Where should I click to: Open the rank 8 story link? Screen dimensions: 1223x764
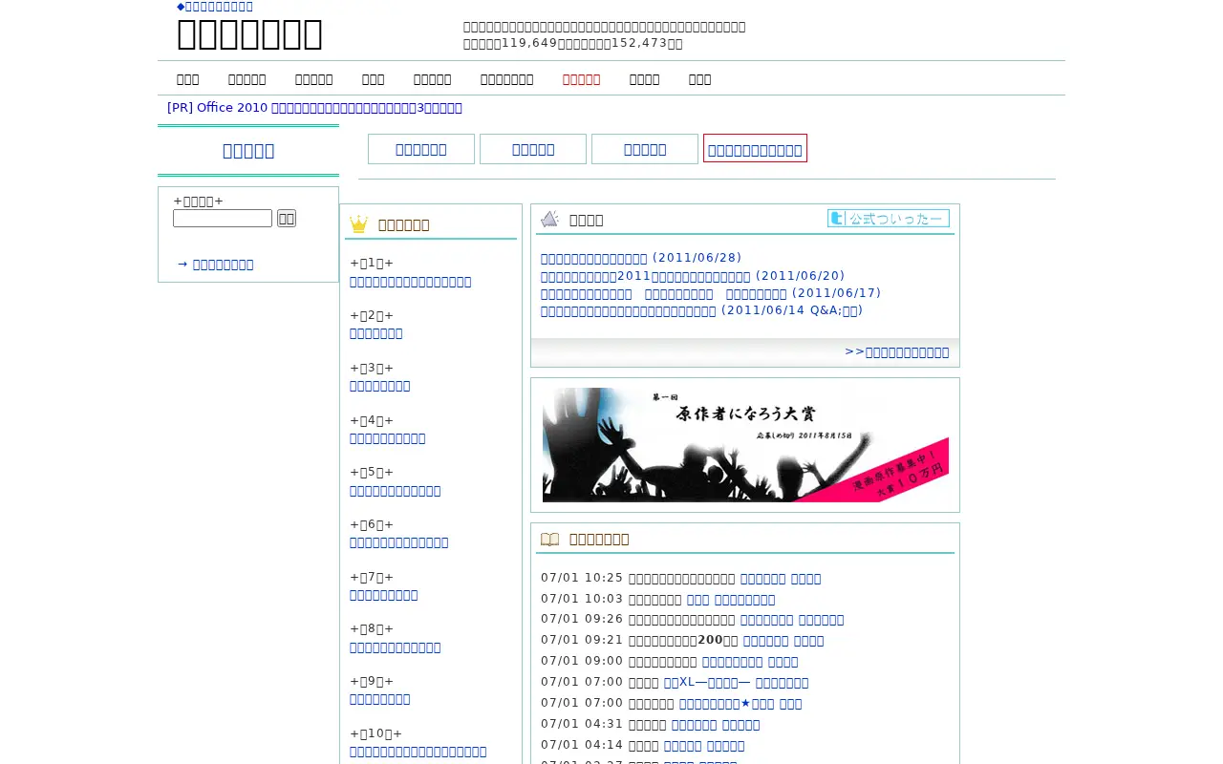pyautogui.click(x=396, y=647)
